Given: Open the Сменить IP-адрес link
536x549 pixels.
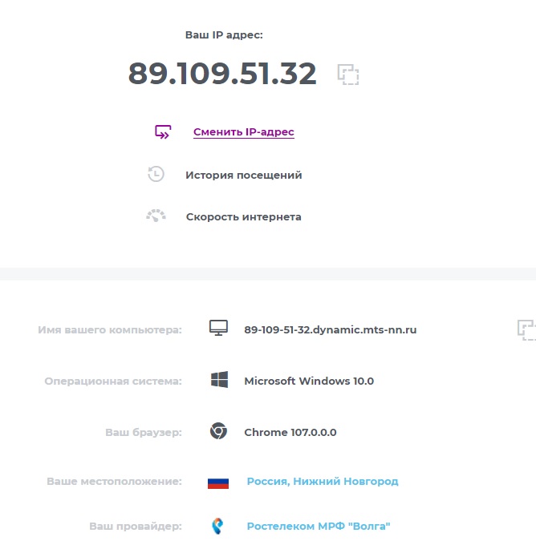Looking at the screenshot, I should (x=244, y=132).
